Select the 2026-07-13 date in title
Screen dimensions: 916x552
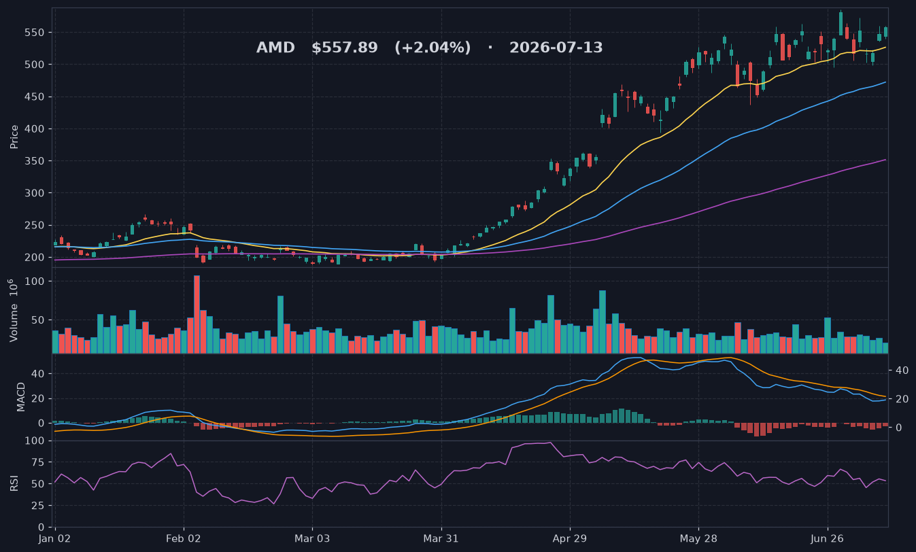click(x=556, y=48)
